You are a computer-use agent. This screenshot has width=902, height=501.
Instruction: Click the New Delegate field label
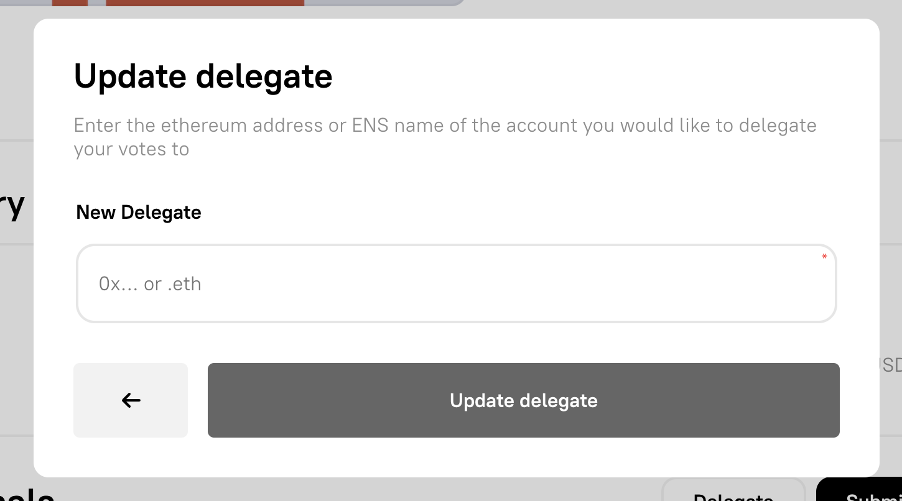coord(138,212)
